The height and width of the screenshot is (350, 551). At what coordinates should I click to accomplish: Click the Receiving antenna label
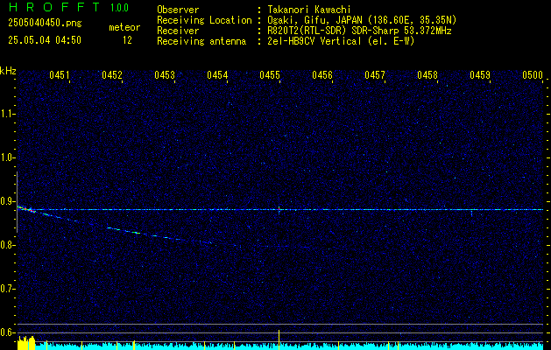point(201,41)
